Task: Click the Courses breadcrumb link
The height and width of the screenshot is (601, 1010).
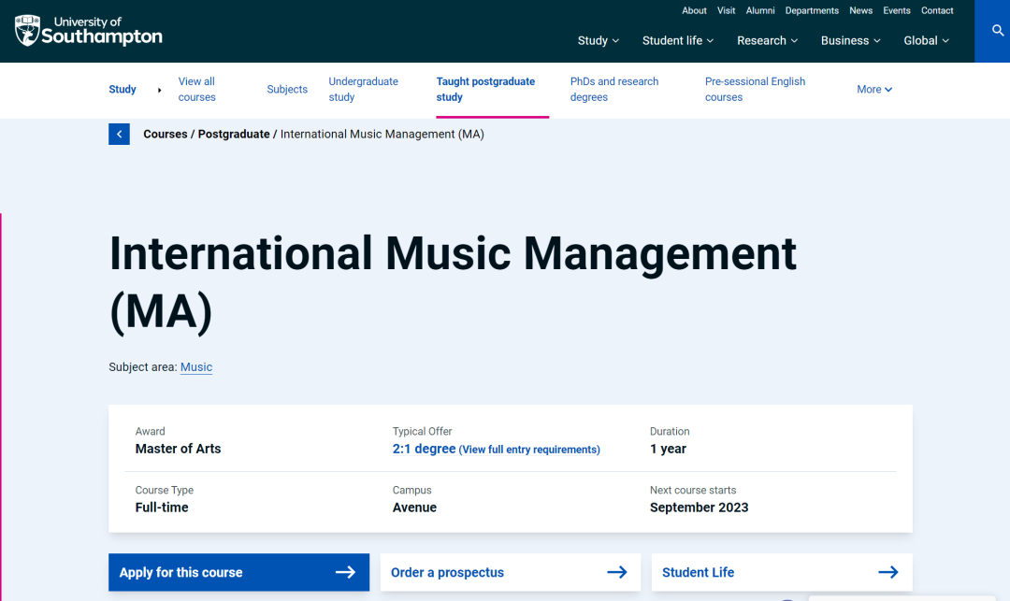Action: click(165, 134)
